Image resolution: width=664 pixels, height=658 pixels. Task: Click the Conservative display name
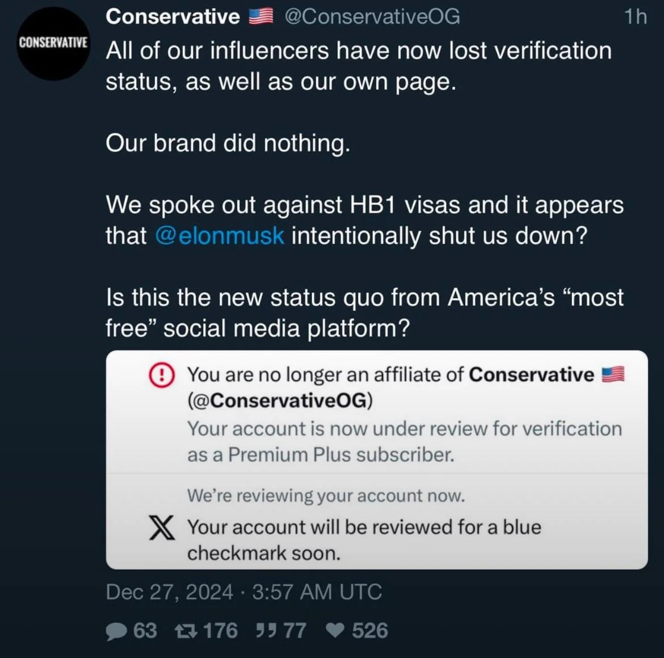tap(173, 16)
